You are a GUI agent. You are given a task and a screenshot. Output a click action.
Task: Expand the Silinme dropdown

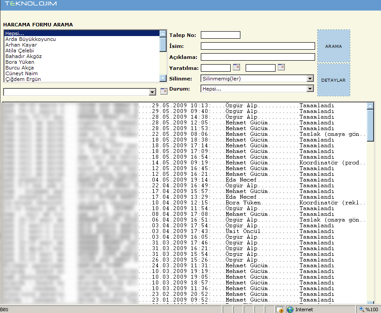[x=310, y=79]
